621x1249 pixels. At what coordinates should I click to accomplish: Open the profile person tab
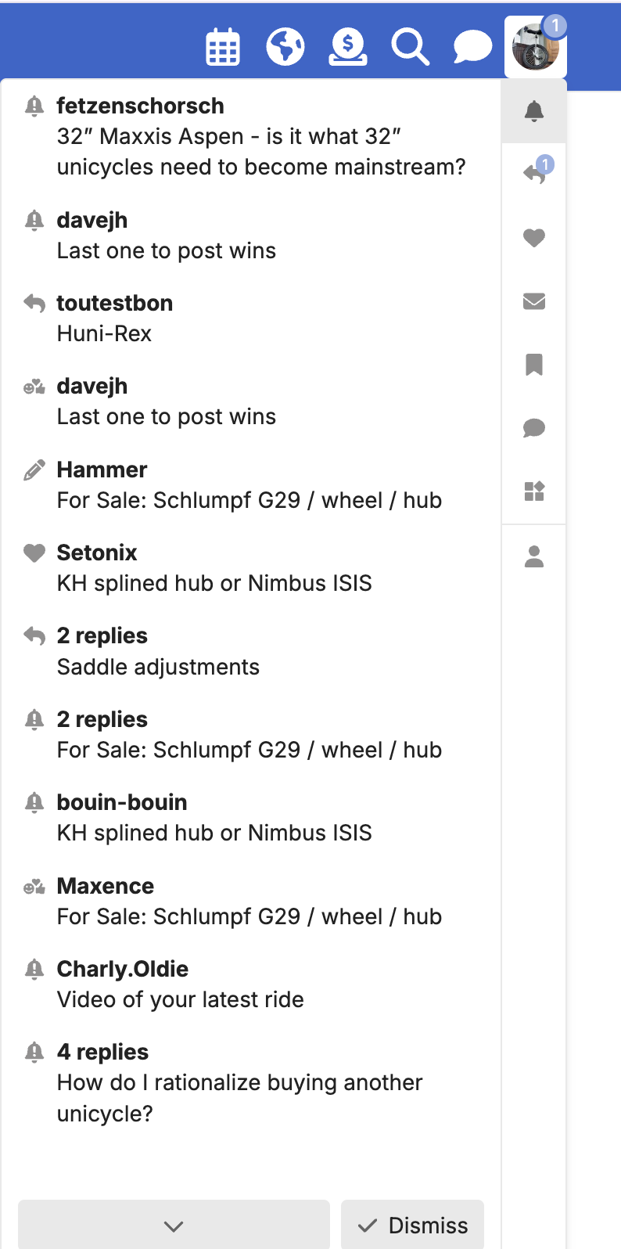pyautogui.click(x=534, y=556)
